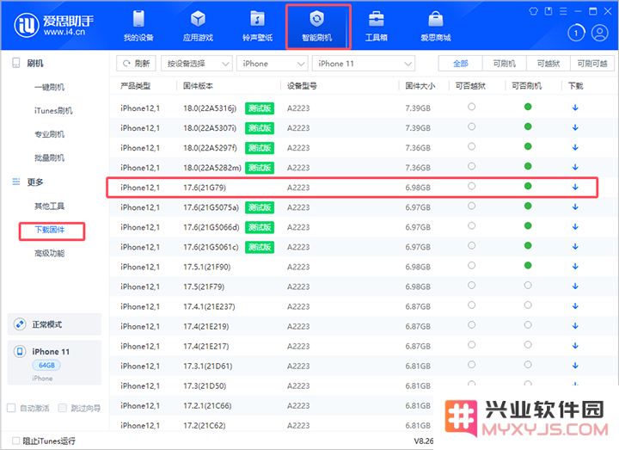
Task: Open the 智能刷机 smart flash section
Action: pos(317,26)
